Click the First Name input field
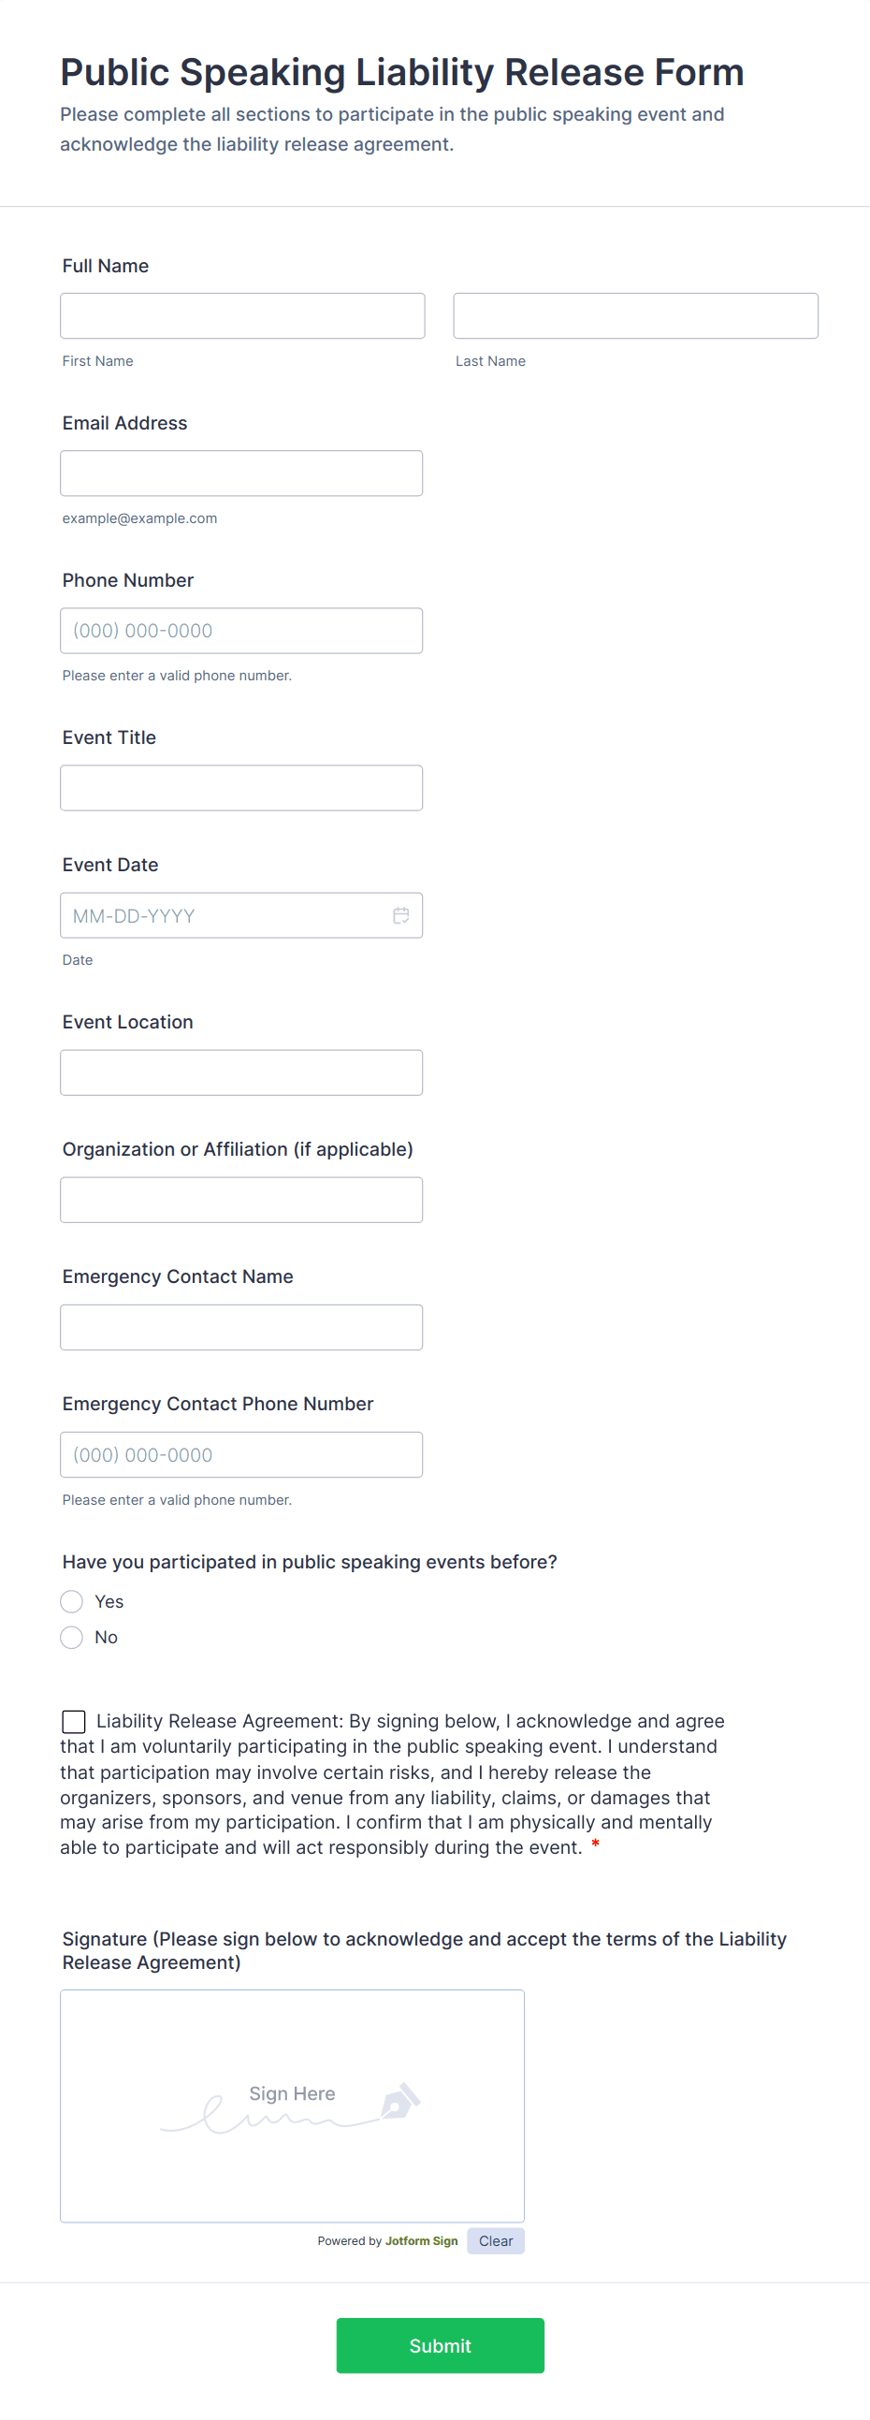Screen dimensions: 870x2420 click(242, 315)
